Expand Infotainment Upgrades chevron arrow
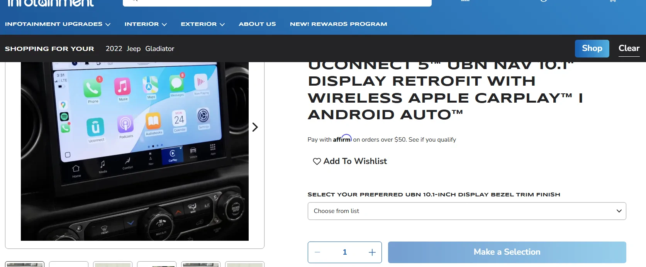The height and width of the screenshot is (267, 646). click(108, 24)
